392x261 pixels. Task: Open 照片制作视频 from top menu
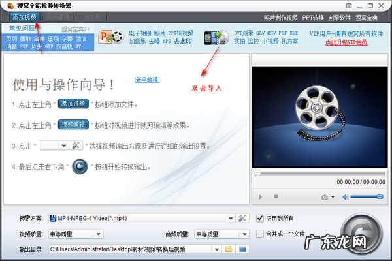point(280,18)
